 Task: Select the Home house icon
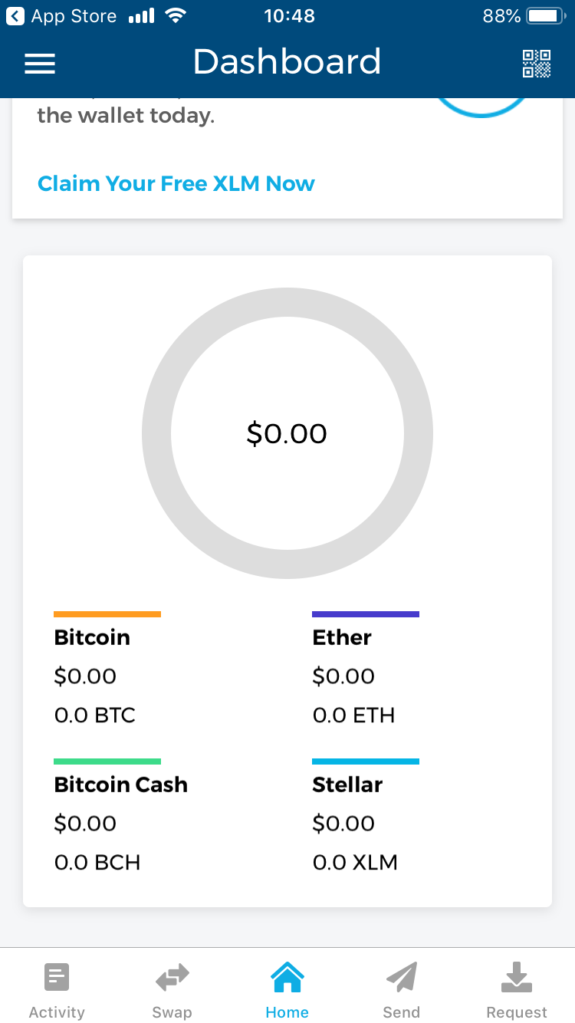click(x=287, y=978)
